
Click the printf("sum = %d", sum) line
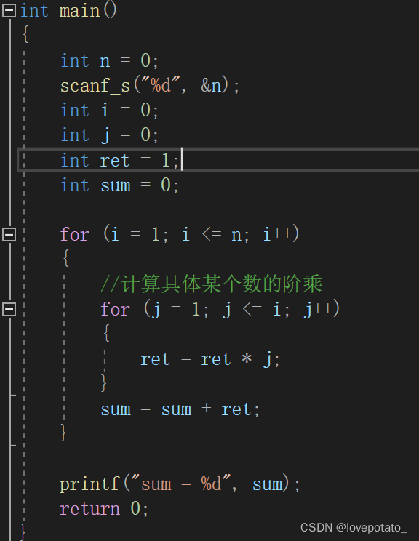point(180,484)
